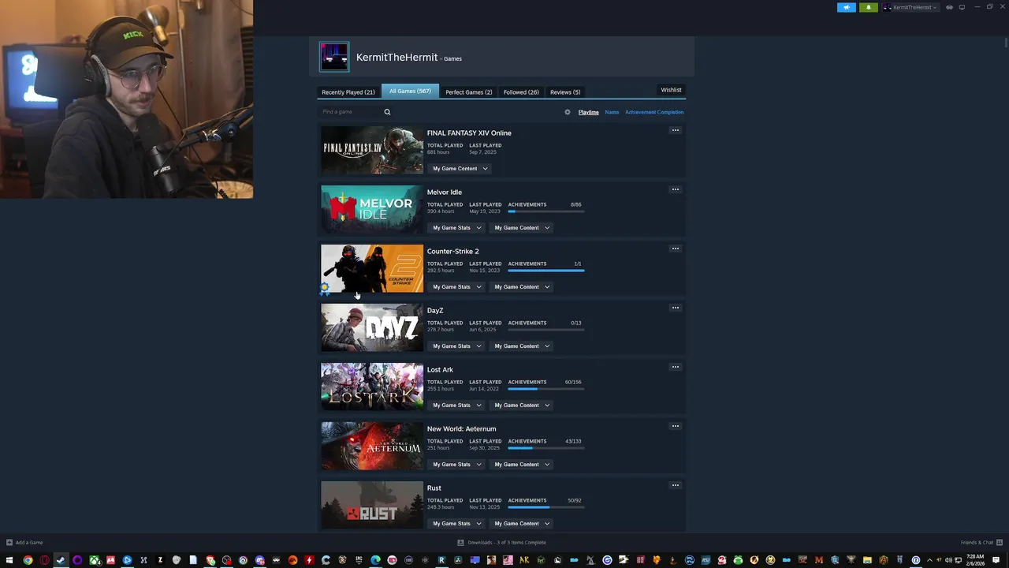This screenshot has width=1009, height=568.
Task: Open the KermitTheHermit account dropdown
Action: 910,7
